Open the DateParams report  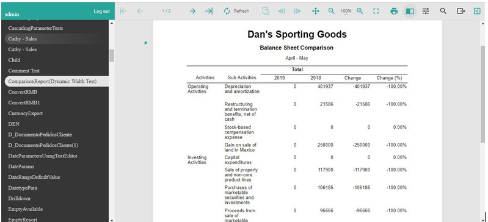click(x=21, y=167)
